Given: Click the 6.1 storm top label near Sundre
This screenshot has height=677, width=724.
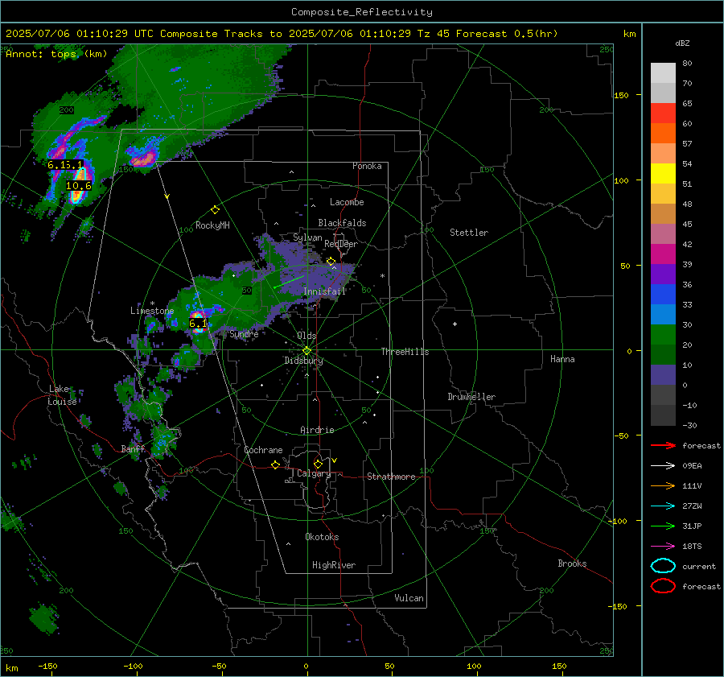Looking at the screenshot, I should [x=198, y=324].
